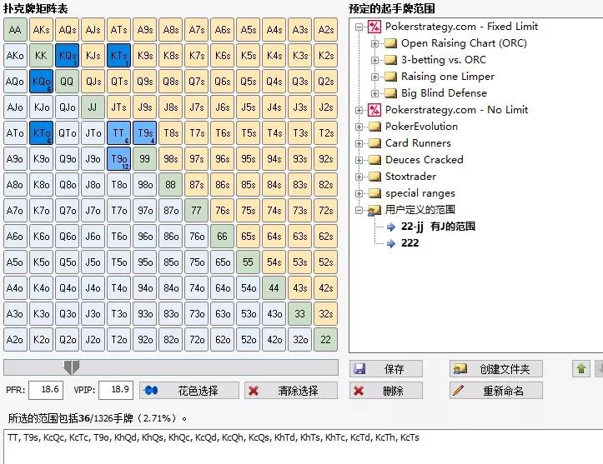Image resolution: width=603 pixels, height=464 pixels.
Task: Click the special ranges folder icon
Action: (374, 193)
